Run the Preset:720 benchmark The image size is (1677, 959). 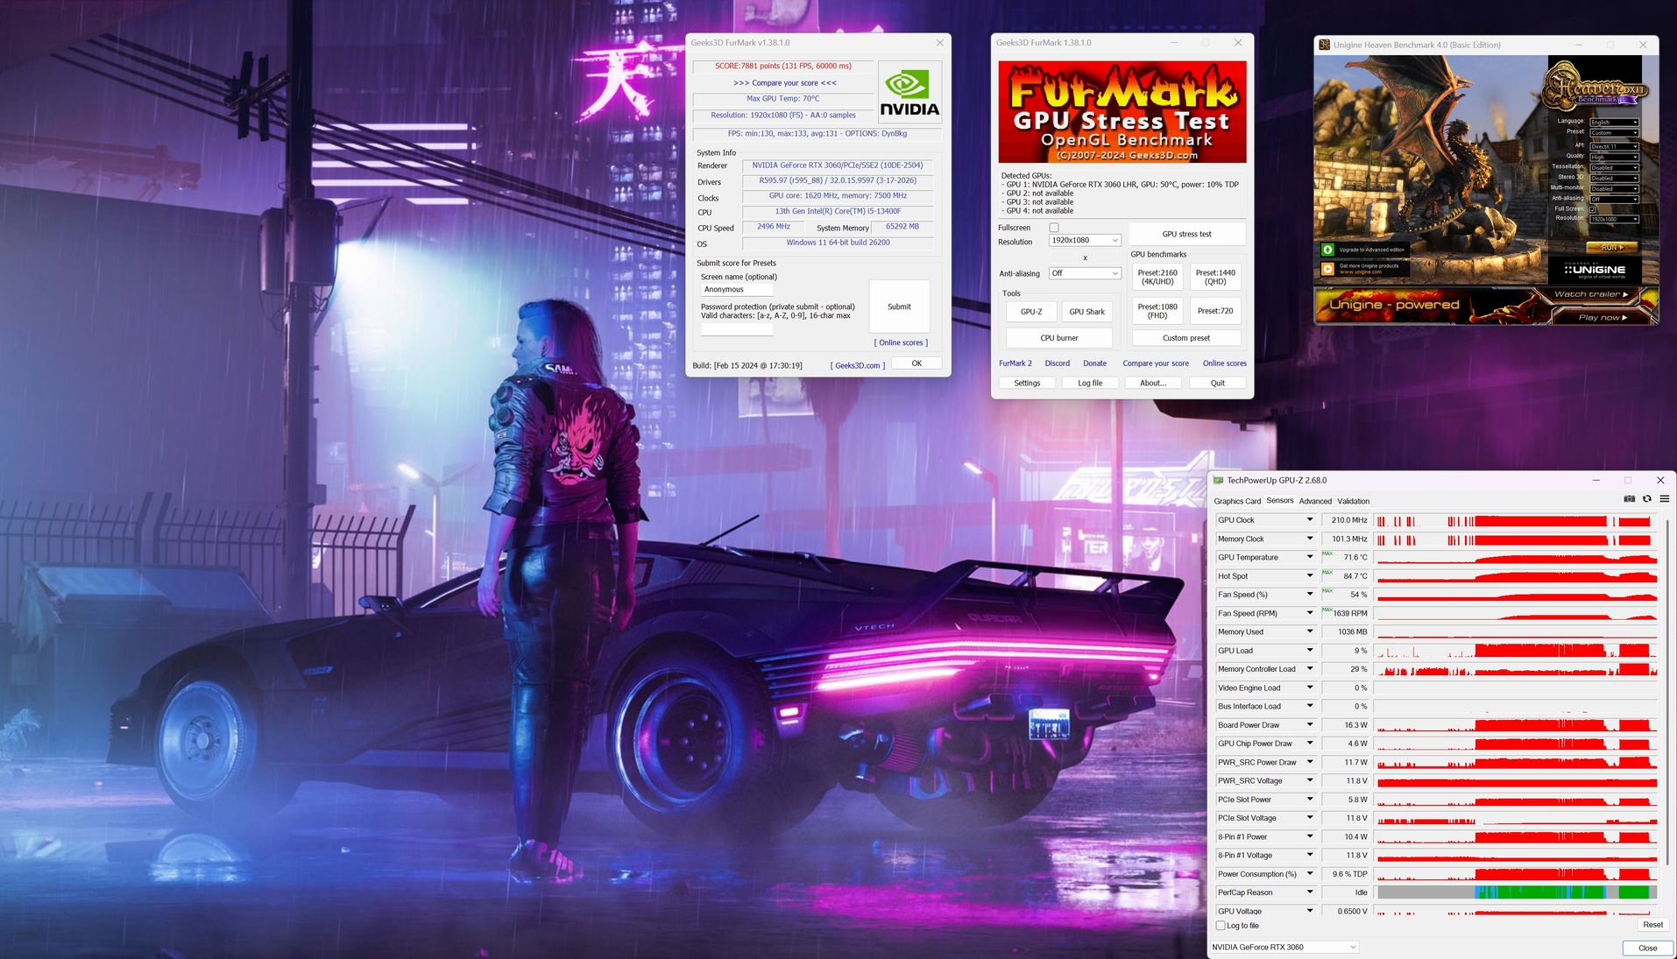(x=1215, y=311)
